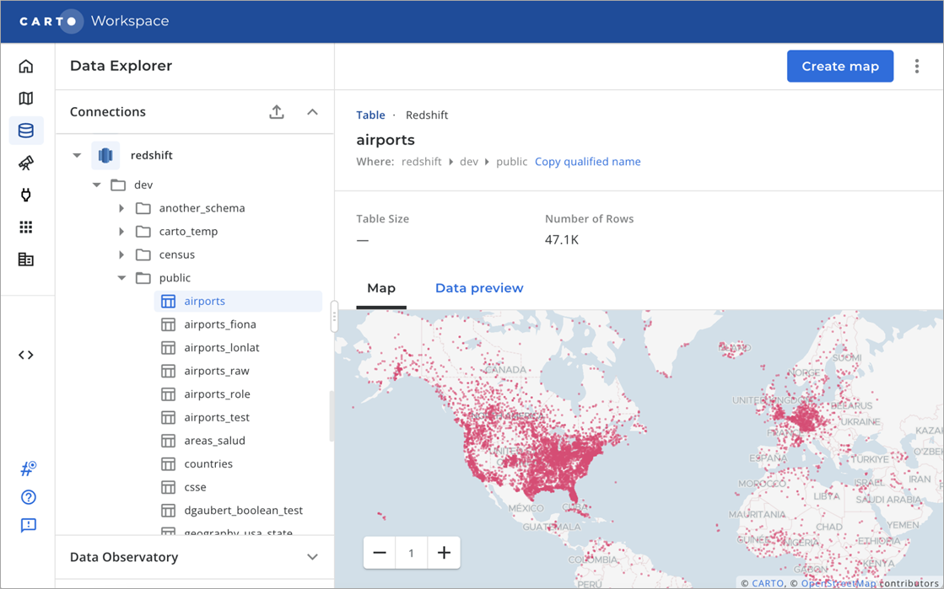Switch to the Data preview tab
This screenshot has width=944, height=589.
pos(479,288)
